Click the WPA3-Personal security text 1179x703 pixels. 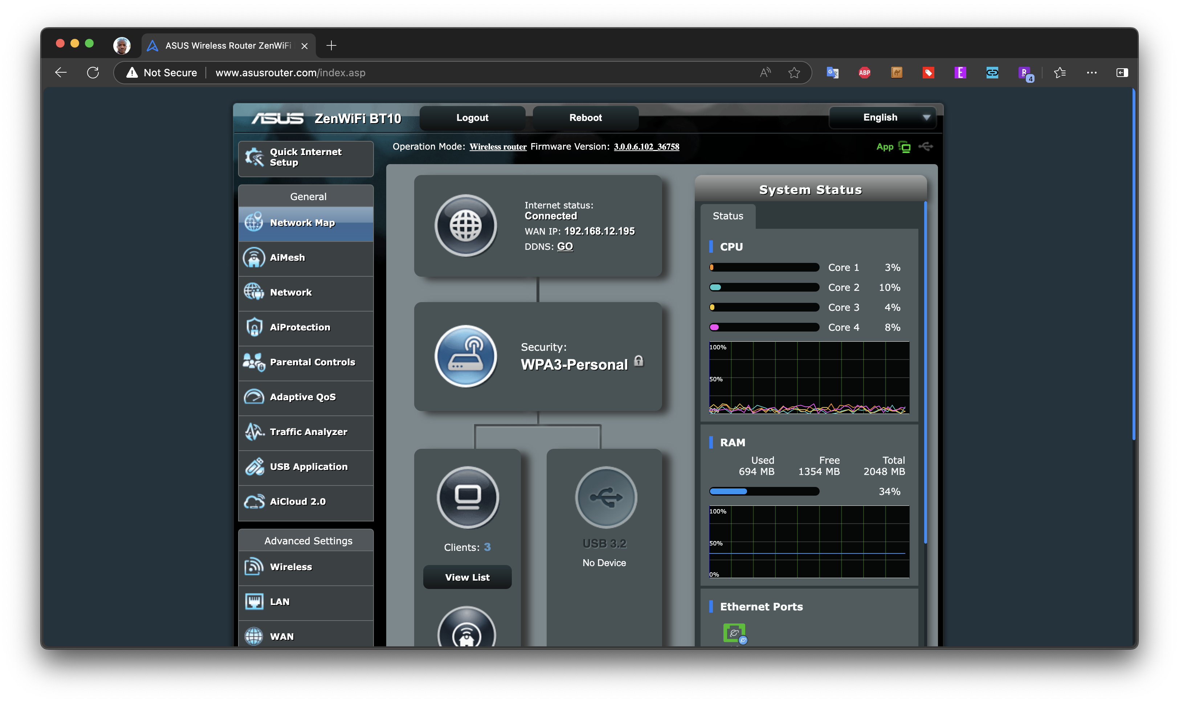pyautogui.click(x=574, y=365)
